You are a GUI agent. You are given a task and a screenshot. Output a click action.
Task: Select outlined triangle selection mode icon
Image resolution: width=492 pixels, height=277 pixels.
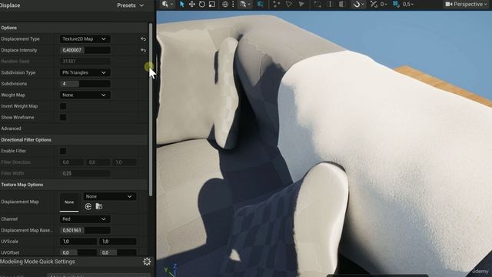coord(289,5)
